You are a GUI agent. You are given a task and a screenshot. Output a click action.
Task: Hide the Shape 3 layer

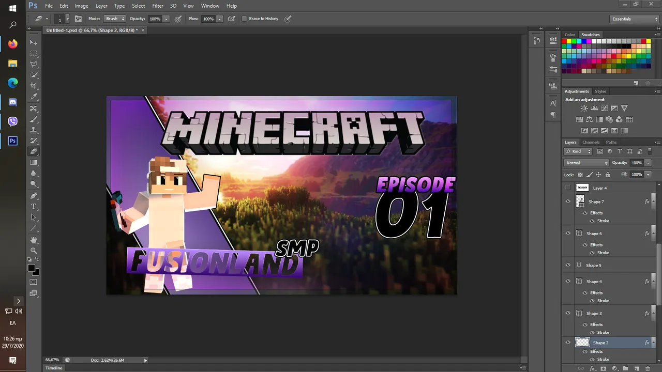tap(568, 313)
